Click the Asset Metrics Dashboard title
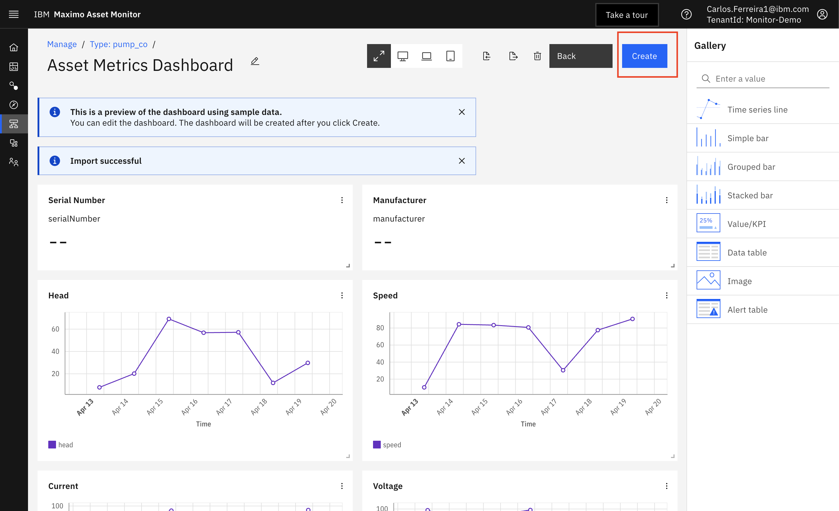Viewport: 839px width, 511px height. pyautogui.click(x=140, y=65)
